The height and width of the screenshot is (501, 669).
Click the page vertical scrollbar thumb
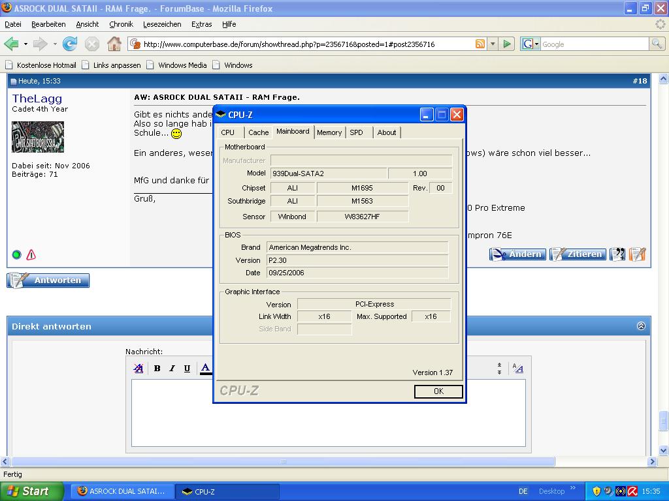click(x=664, y=421)
